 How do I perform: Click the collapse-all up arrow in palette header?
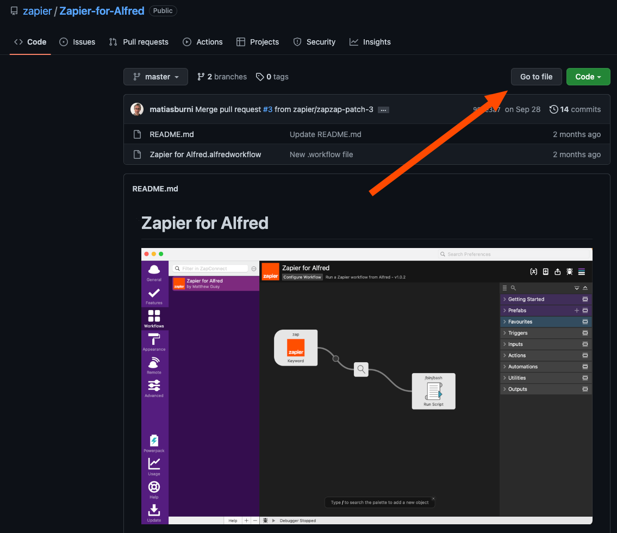tap(585, 288)
